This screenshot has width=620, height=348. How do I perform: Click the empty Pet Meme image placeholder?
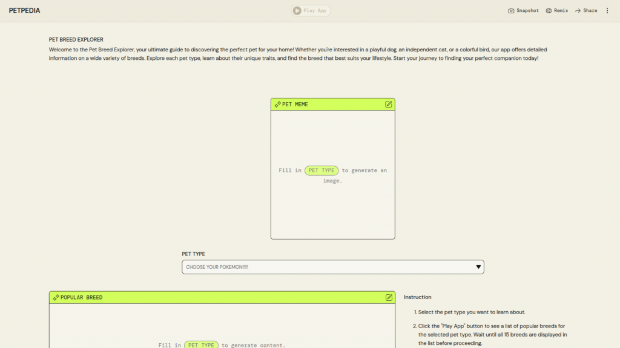click(x=332, y=205)
